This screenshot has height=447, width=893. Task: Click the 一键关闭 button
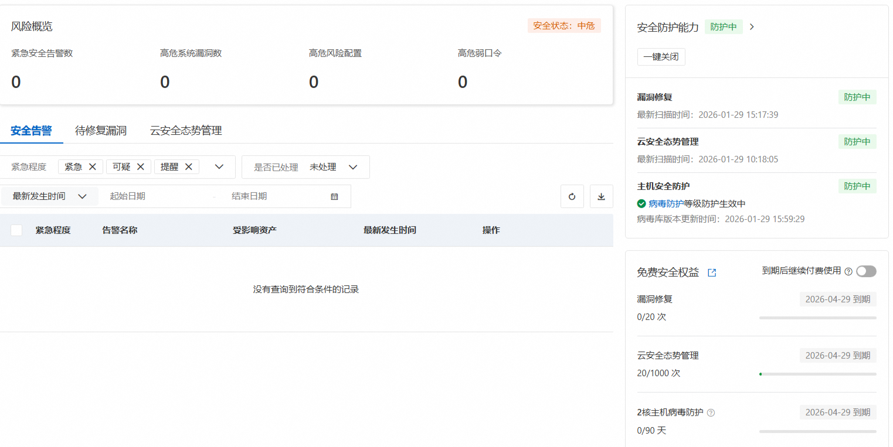point(661,57)
